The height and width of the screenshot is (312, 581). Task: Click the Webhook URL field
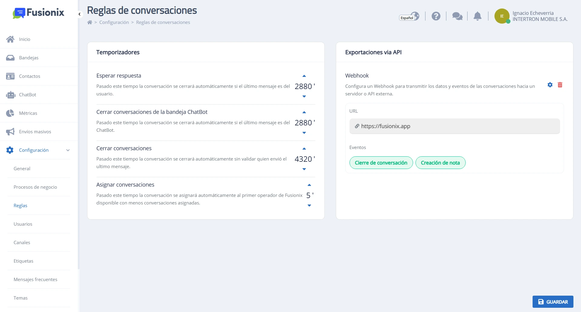455,126
